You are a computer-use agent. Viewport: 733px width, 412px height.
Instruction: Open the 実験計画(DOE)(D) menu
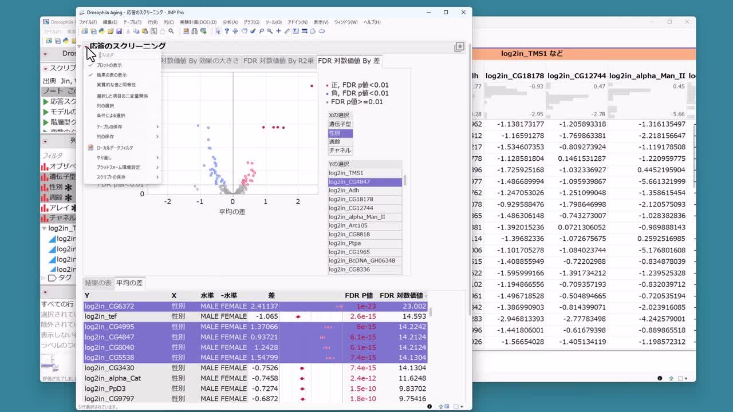point(198,22)
